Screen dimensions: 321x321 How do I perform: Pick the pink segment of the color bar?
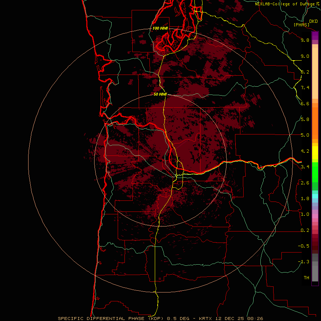[315, 216]
